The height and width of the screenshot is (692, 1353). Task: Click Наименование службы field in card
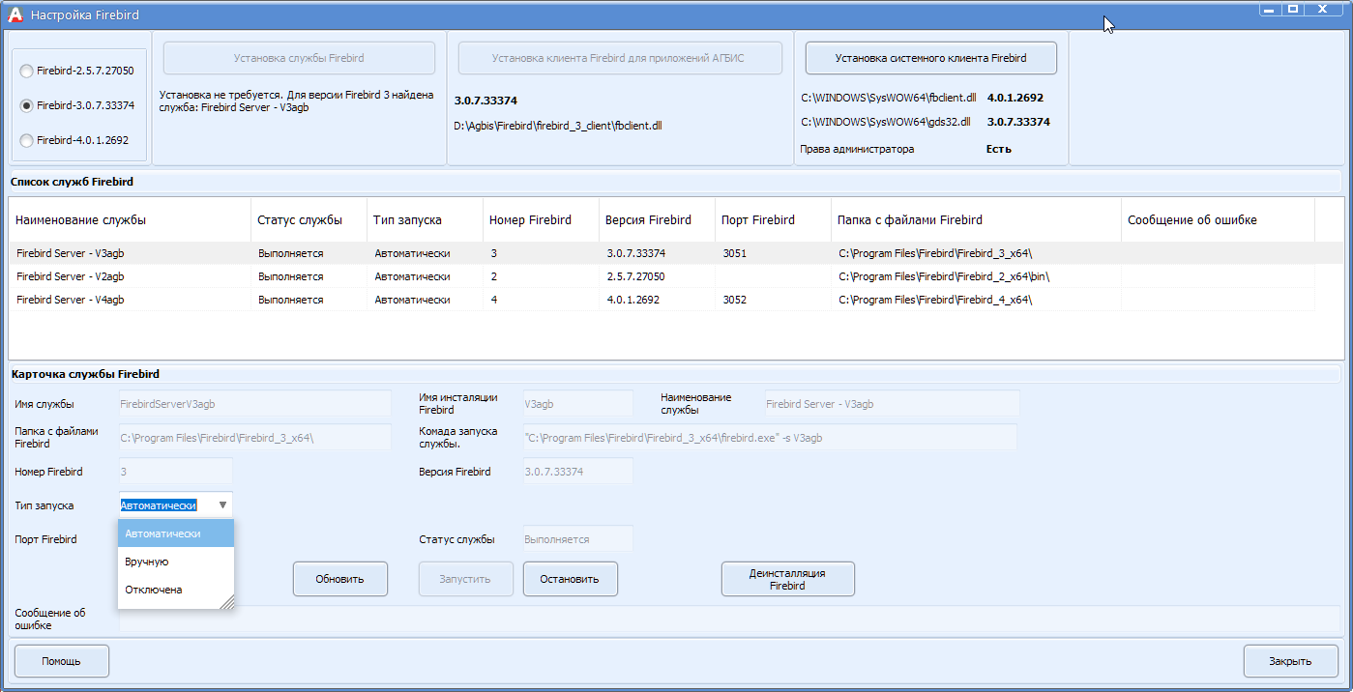(x=892, y=404)
